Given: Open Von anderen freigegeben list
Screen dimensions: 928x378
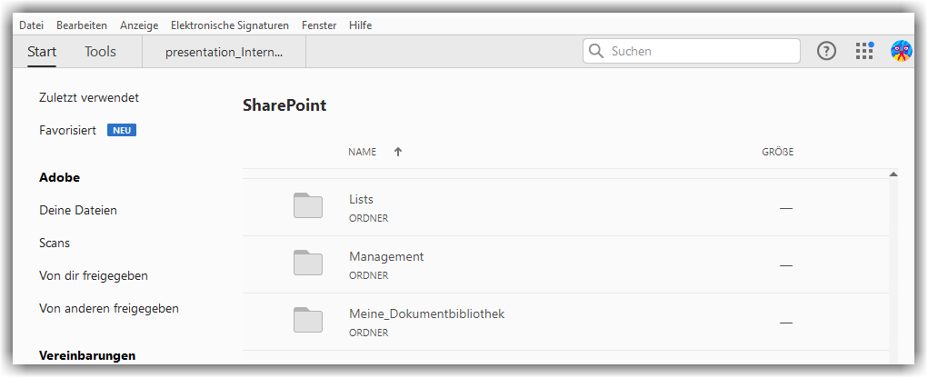Looking at the screenshot, I should [x=109, y=308].
